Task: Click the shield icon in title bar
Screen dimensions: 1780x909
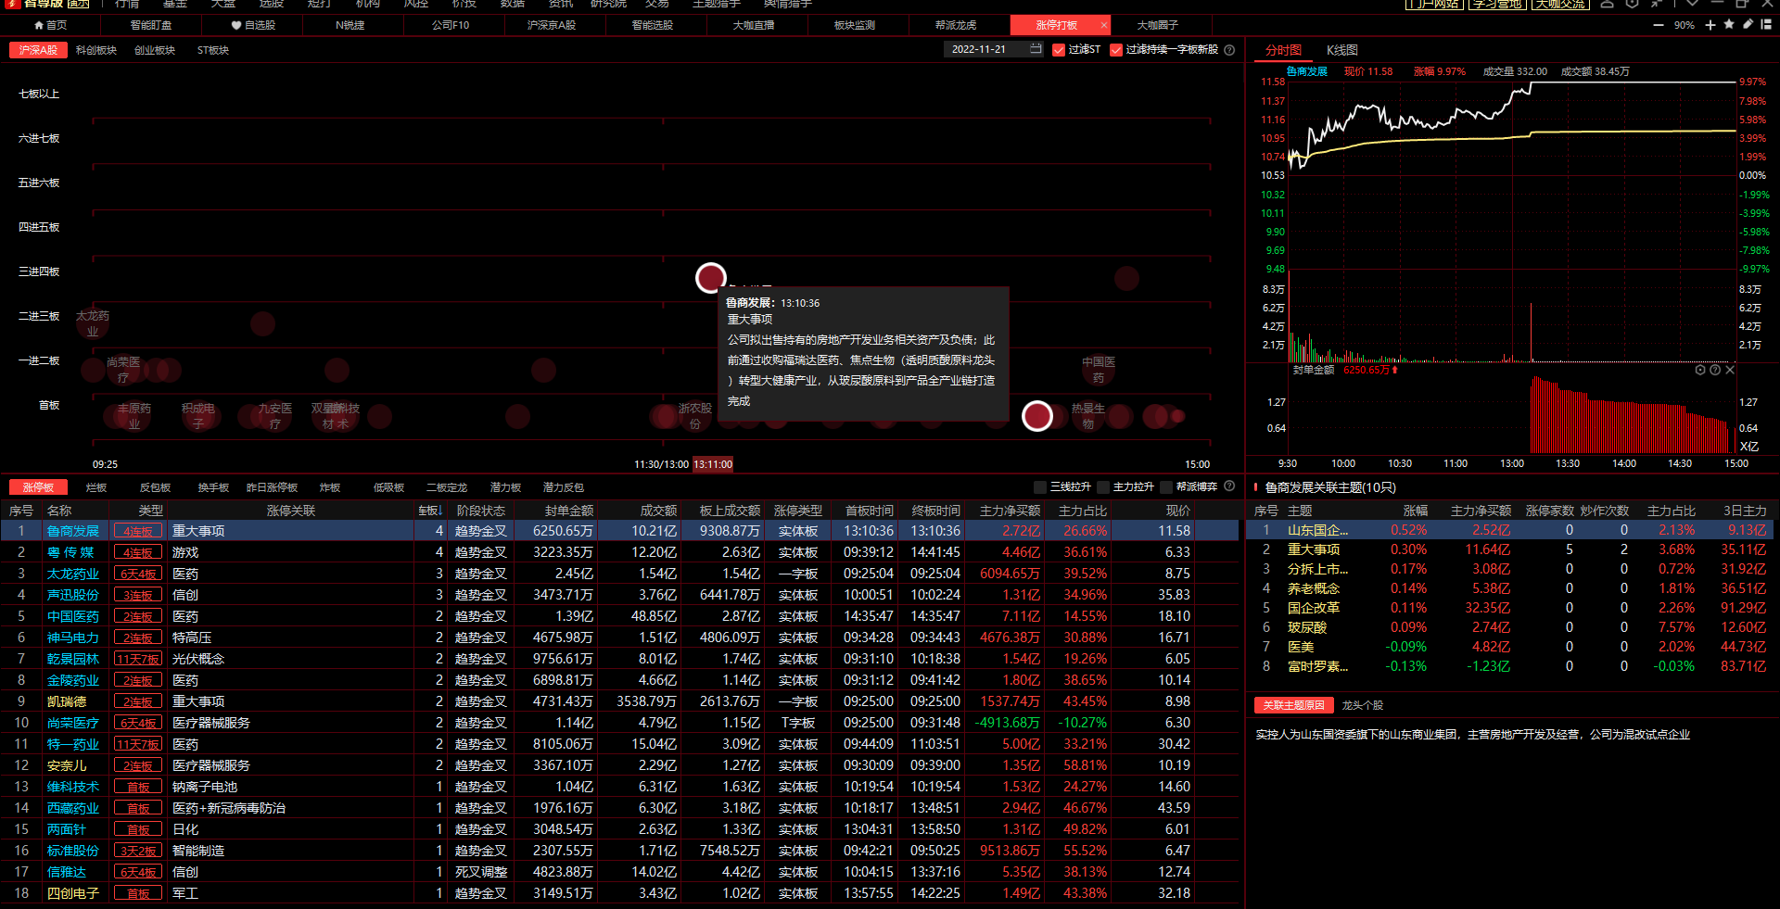Action: 1632,4
